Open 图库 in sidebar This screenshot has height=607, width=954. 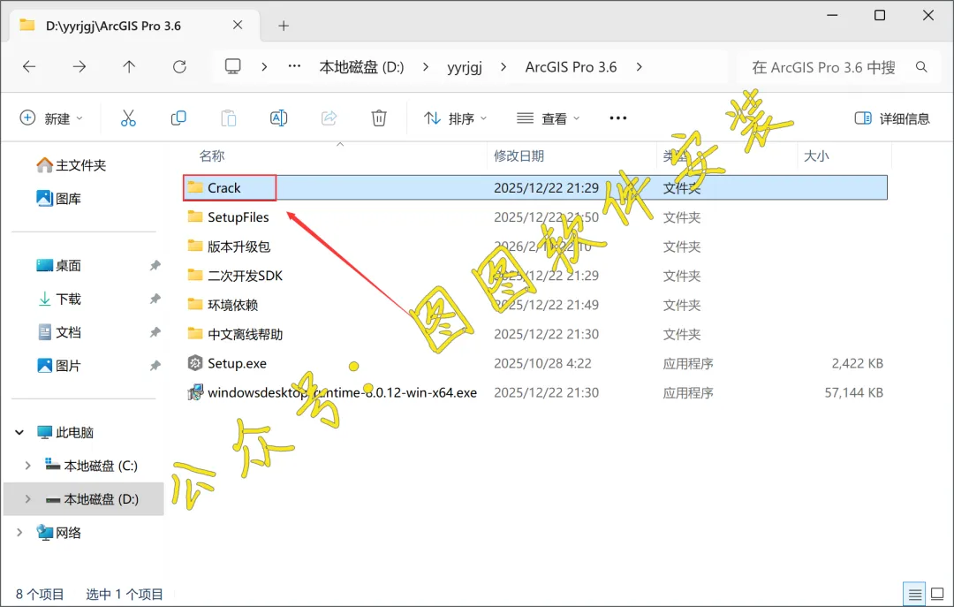point(60,199)
